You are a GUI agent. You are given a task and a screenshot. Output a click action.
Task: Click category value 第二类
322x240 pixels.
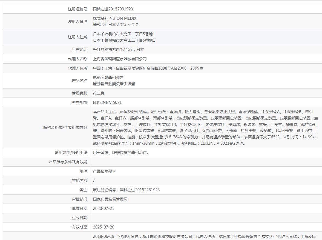(99, 93)
